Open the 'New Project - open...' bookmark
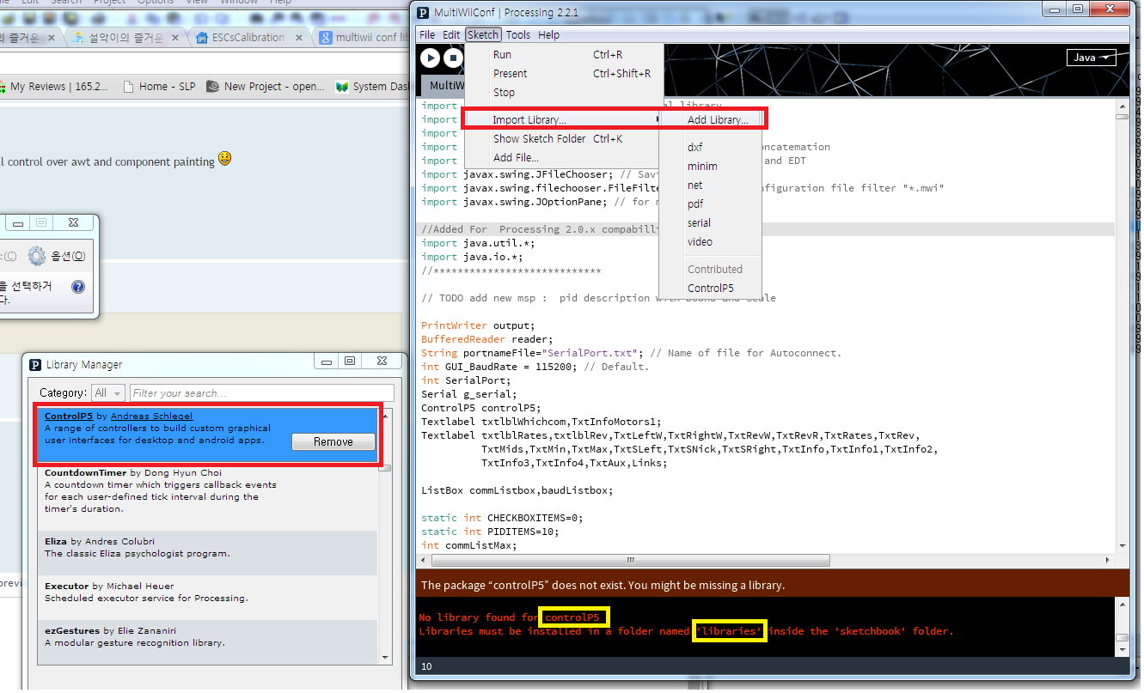Viewport: 1144px width, 693px height. [x=266, y=86]
